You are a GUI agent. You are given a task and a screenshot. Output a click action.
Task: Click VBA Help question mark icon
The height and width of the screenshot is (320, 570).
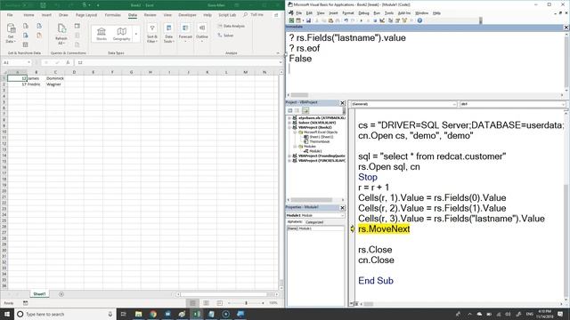point(419,20)
